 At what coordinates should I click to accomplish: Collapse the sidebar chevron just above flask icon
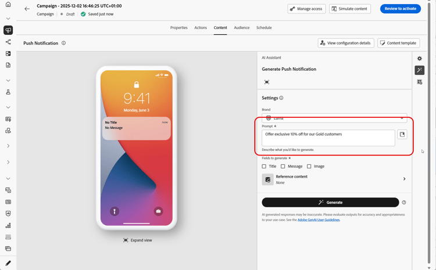[x=8, y=81]
